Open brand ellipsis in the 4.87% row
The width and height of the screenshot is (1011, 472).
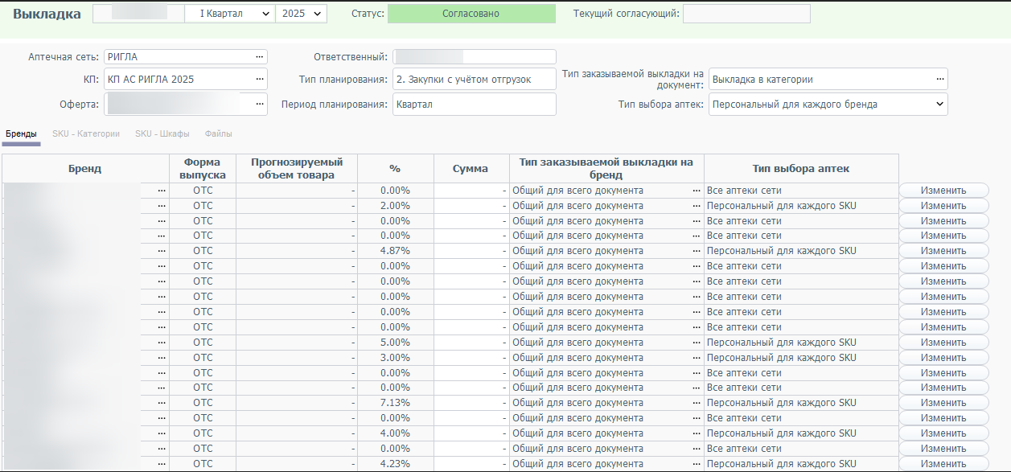(x=162, y=251)
